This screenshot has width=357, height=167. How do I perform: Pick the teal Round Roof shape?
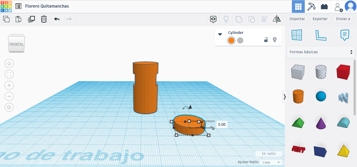(343, 122)
